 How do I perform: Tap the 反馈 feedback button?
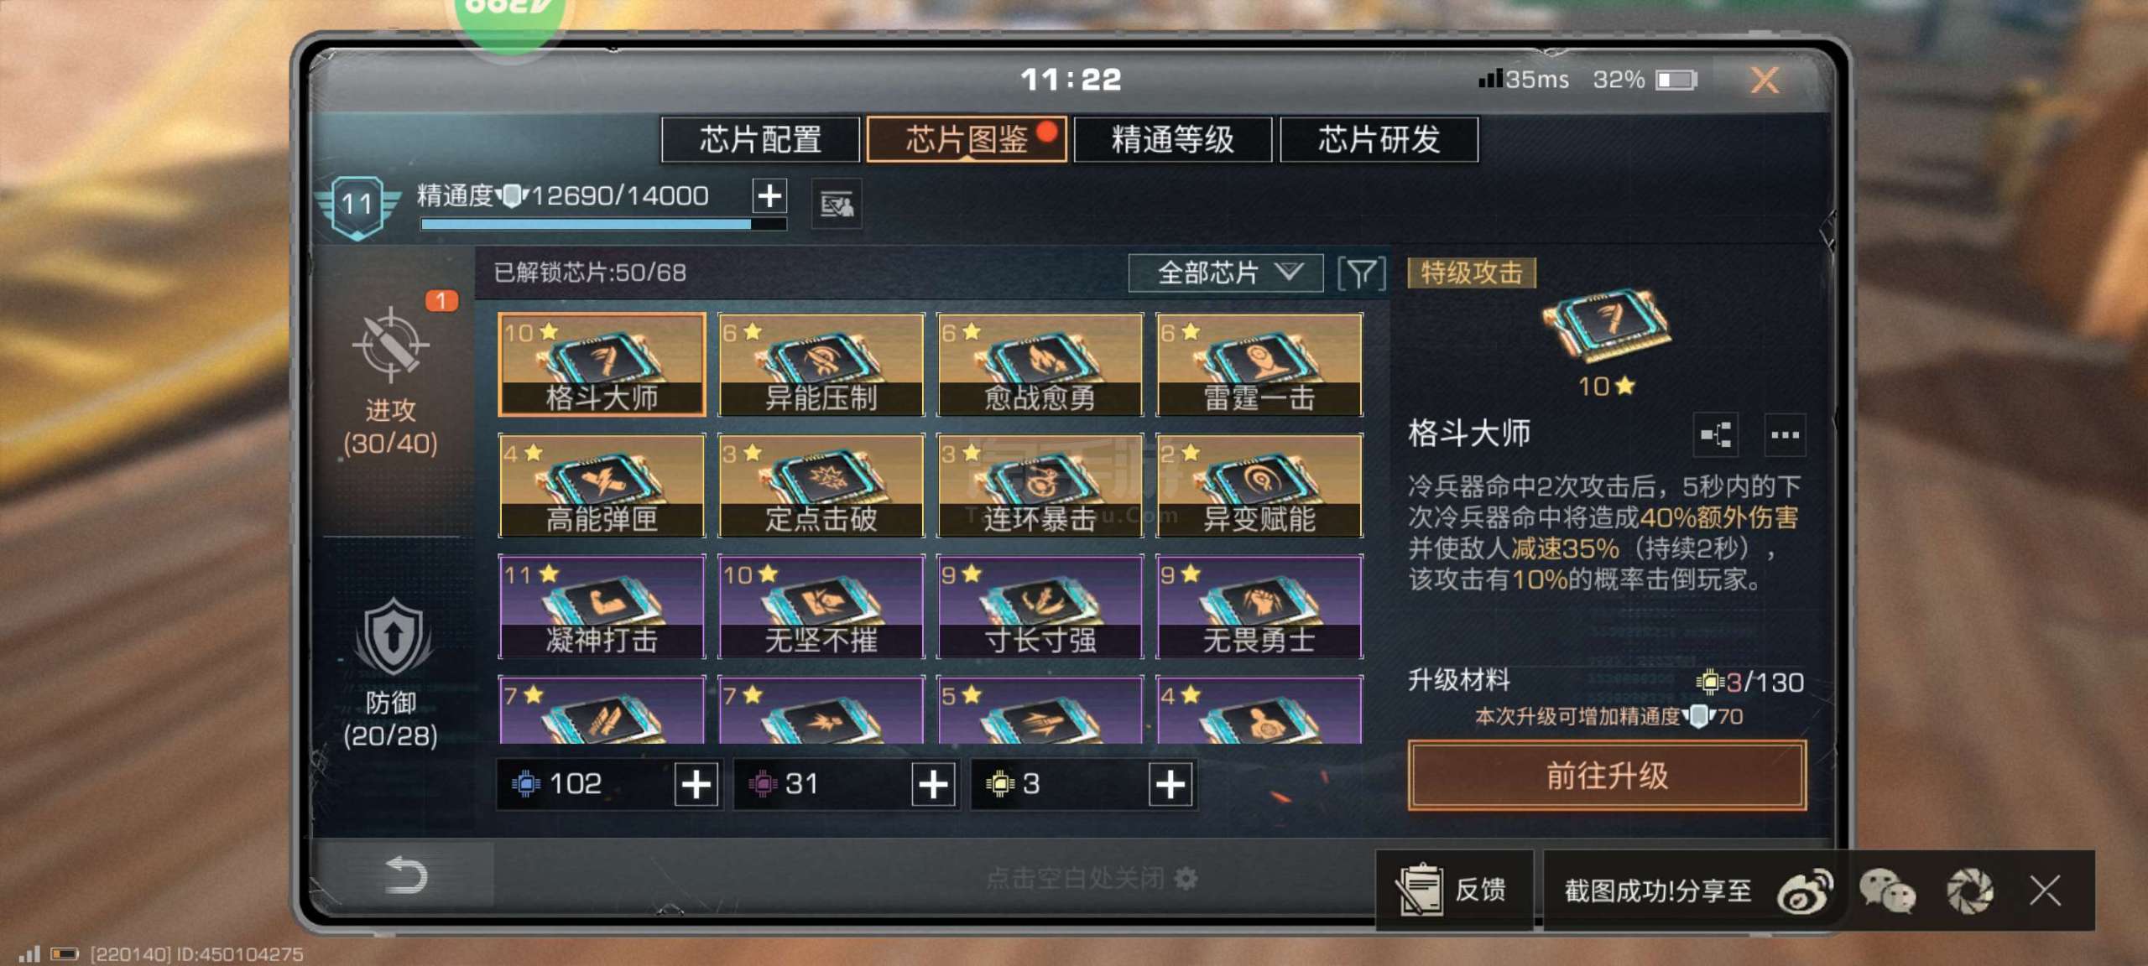[1454, 891]
